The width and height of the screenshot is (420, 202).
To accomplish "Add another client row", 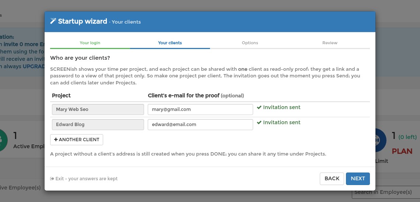I will click(77, 140).
